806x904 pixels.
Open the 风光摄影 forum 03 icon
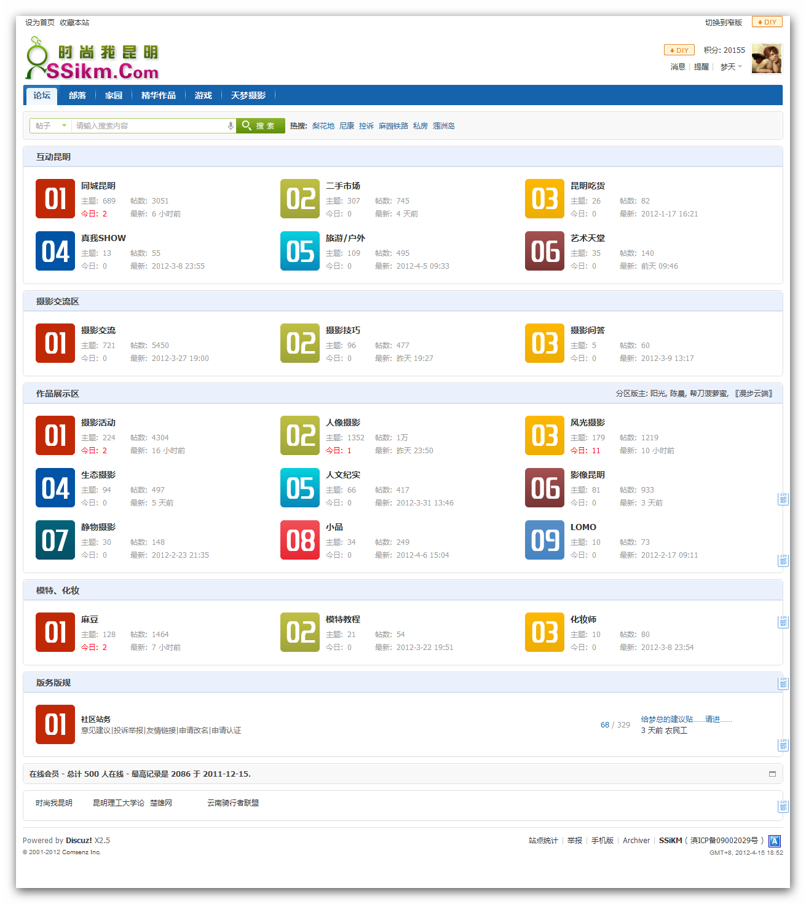coord(545,435)
